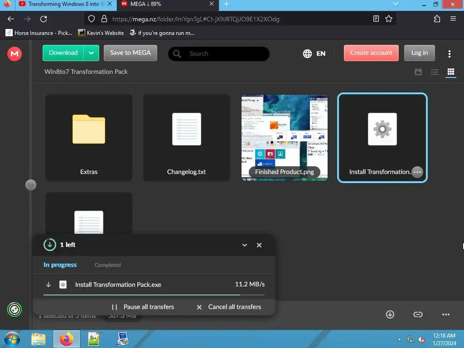Screen dimensions: 464x348
Task: Click Firefox taskbar icon
Action: point(67,339)
